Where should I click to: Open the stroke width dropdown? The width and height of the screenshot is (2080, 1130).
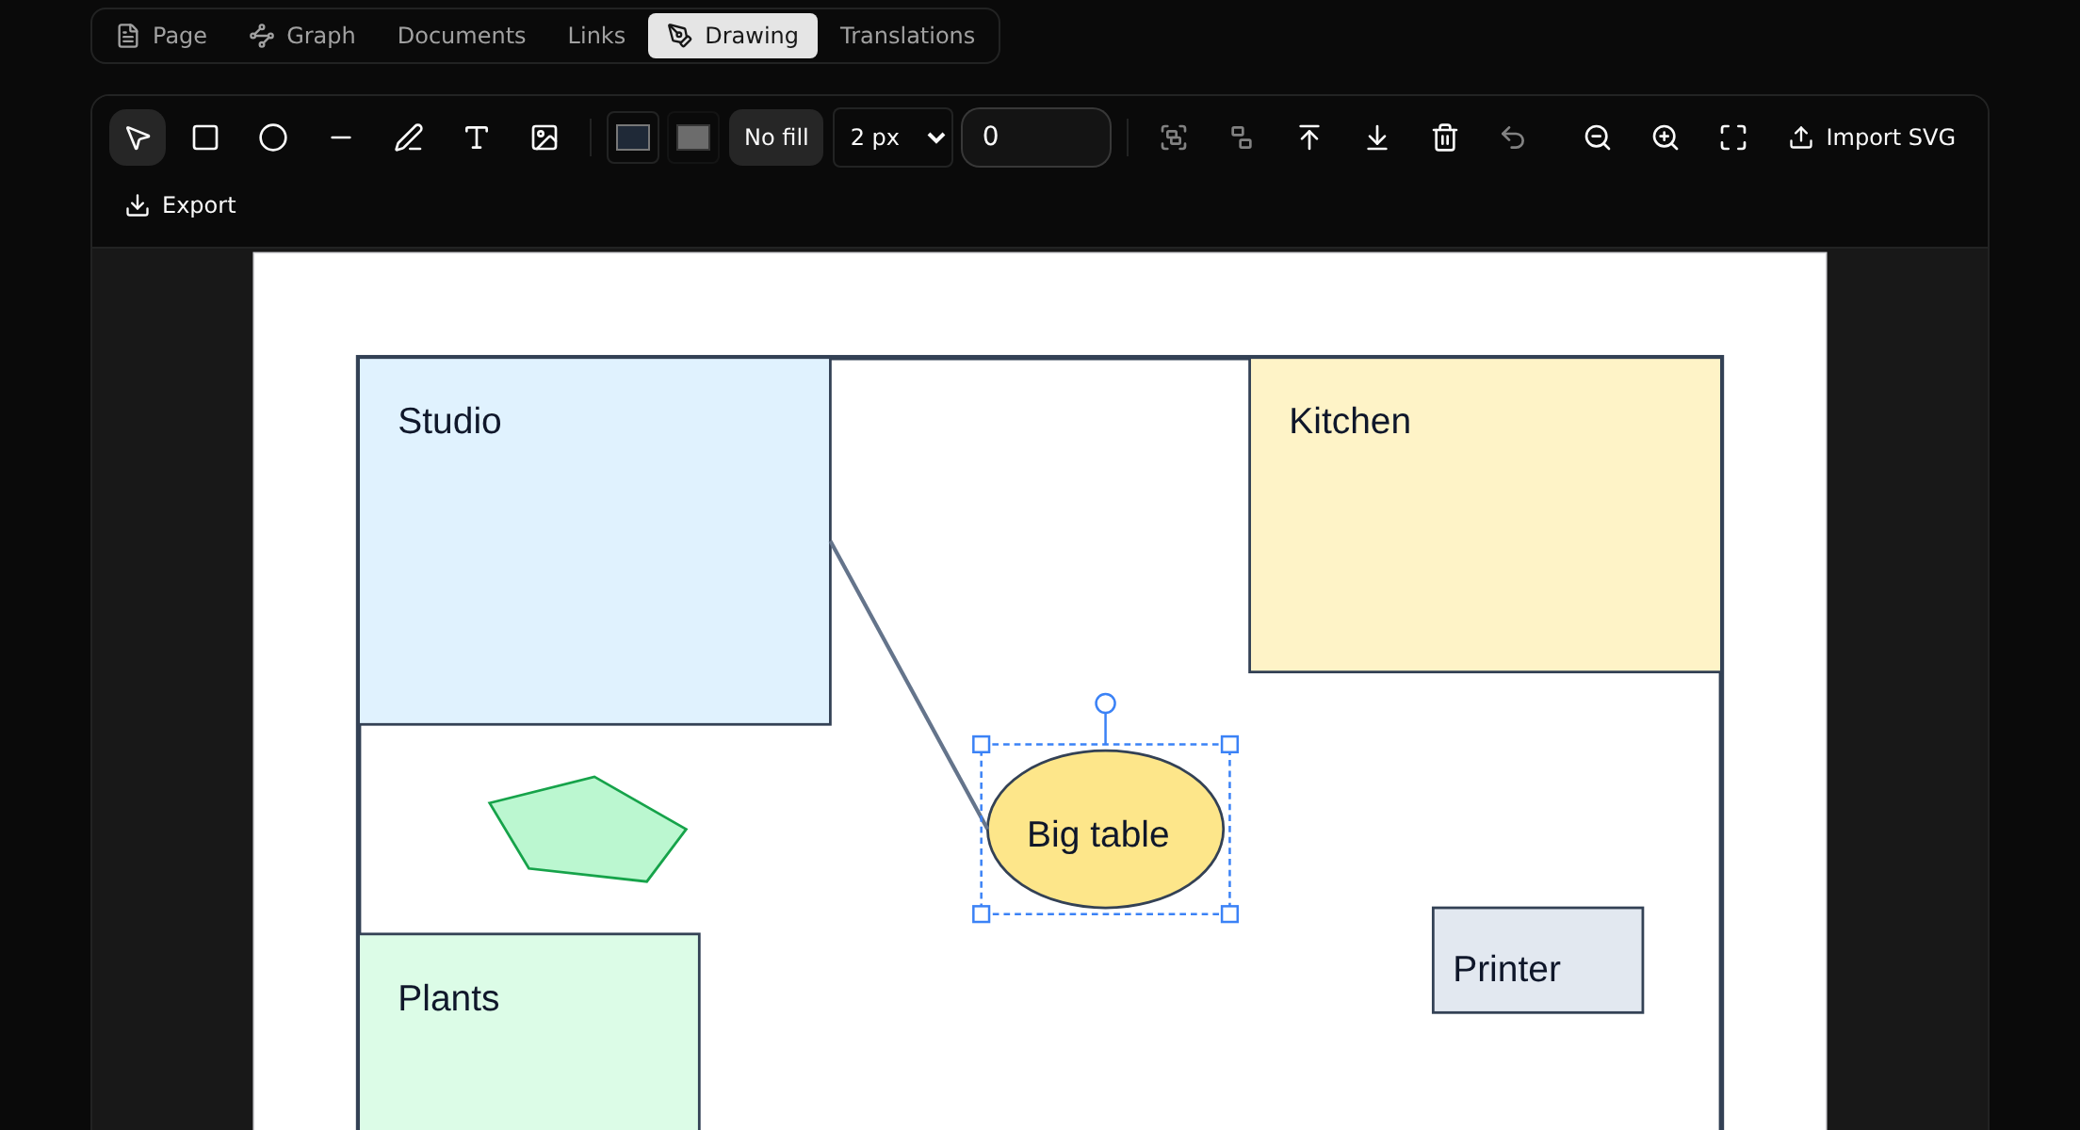(893, 137)
